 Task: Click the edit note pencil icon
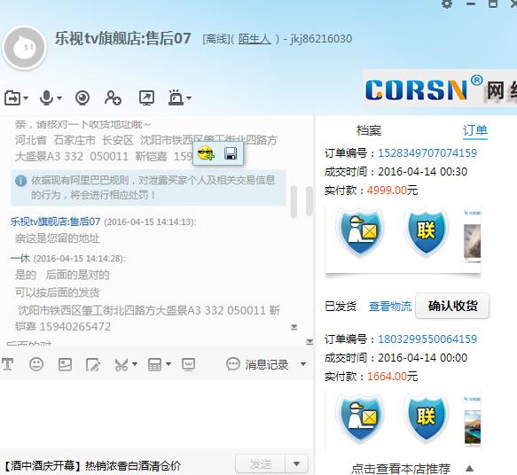tap(93, 364)
